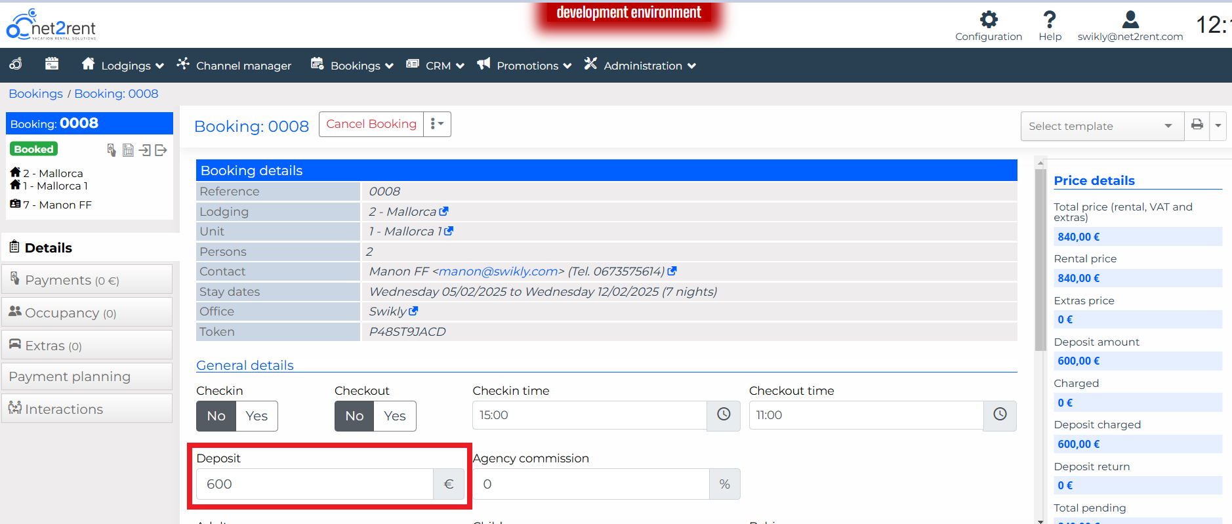Click the Agency commission input field
This screenshot has height=524, width=1232.
[591, 484]
